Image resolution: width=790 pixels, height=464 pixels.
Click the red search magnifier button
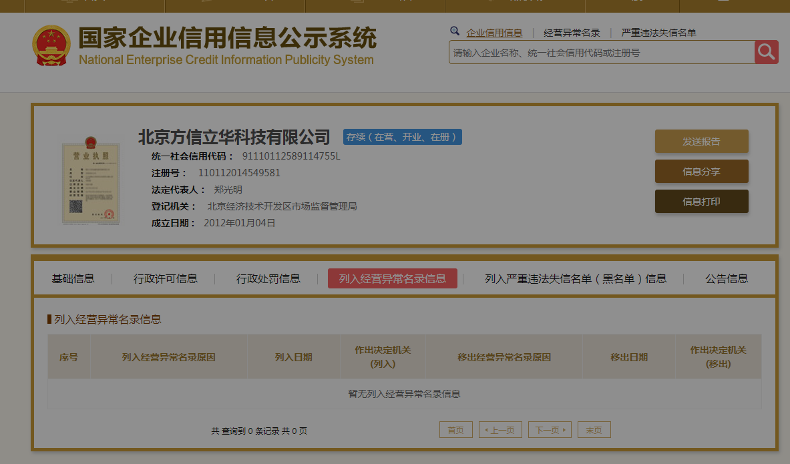pos(767,52)
